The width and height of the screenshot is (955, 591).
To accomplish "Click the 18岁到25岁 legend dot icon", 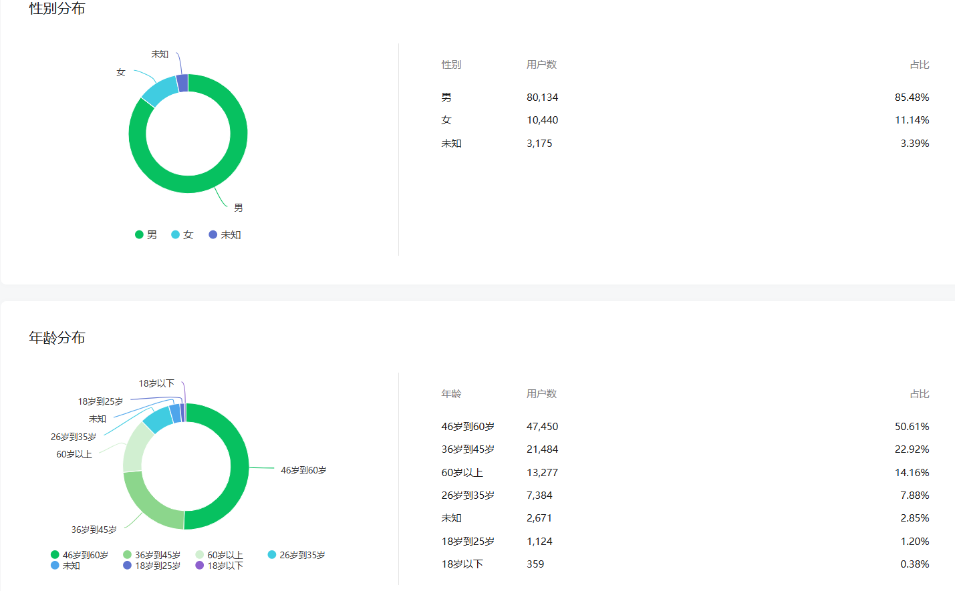I will click(x=127, y=566).
